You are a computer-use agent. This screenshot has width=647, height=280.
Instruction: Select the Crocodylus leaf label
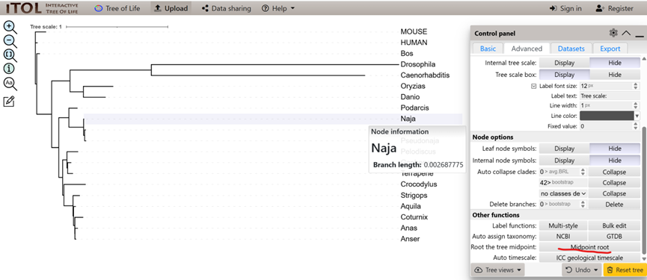[419, 184]
